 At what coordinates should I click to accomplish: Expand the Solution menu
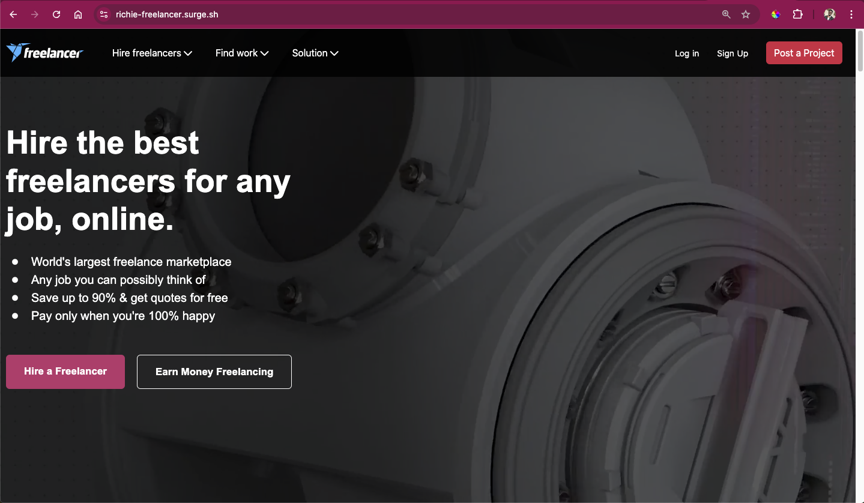coord(315,53)
